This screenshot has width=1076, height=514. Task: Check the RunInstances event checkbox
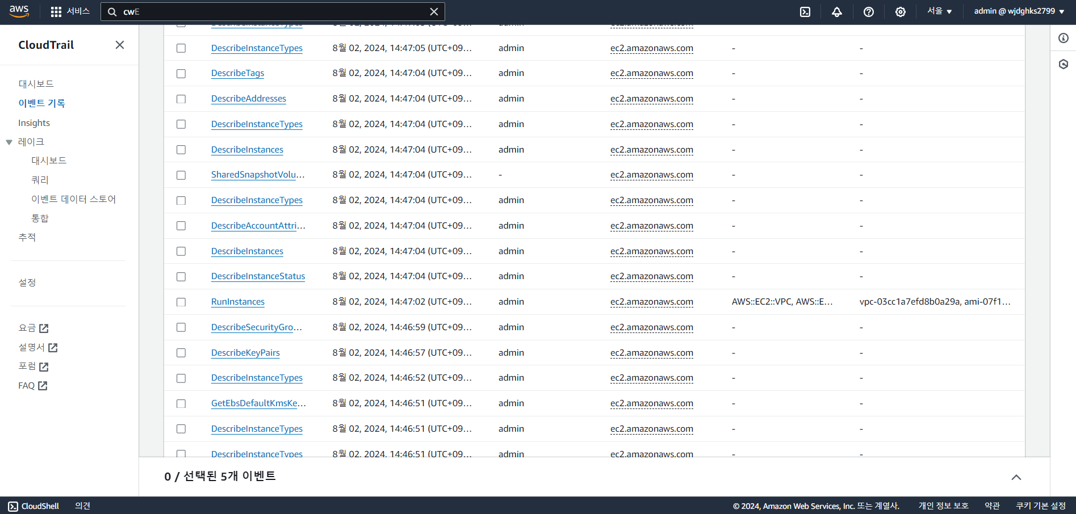(x=181, y=302)
